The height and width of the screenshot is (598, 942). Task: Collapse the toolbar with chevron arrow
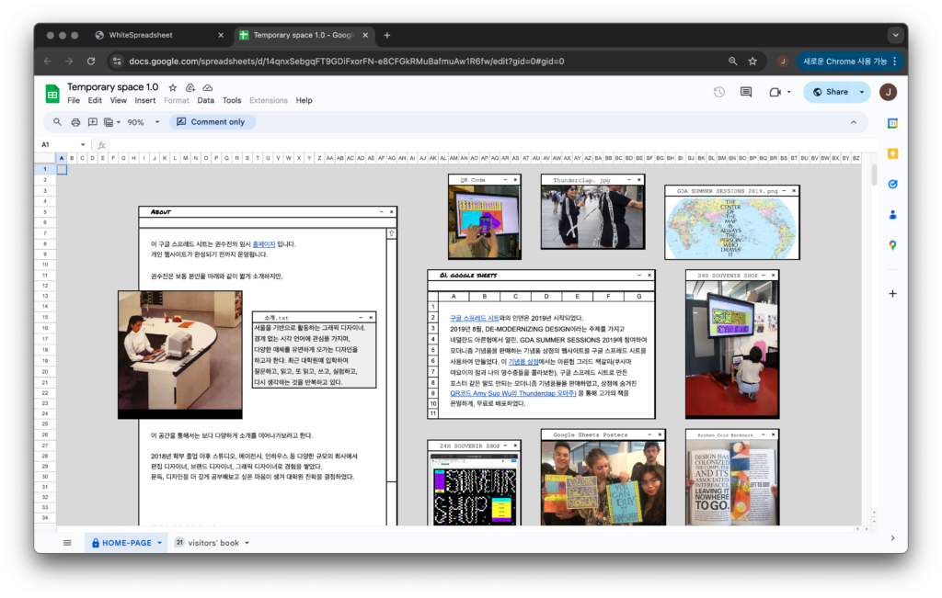pyautogui.click(x=853, y=122)
